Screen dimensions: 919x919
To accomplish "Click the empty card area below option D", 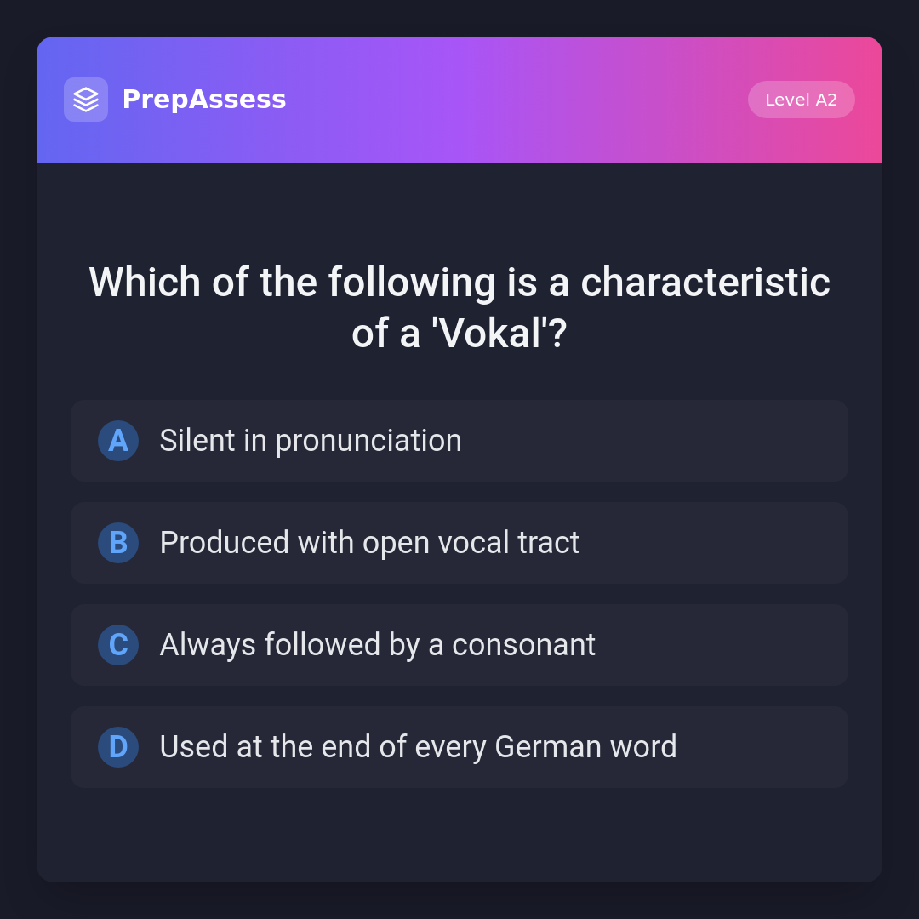I will [x=459, y=836].
